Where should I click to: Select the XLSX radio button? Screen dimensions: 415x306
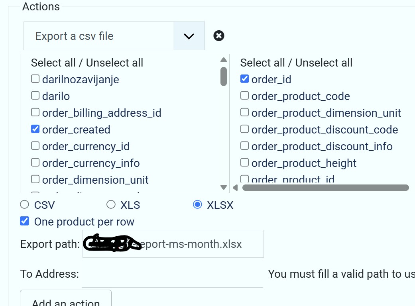click(197, 205)
